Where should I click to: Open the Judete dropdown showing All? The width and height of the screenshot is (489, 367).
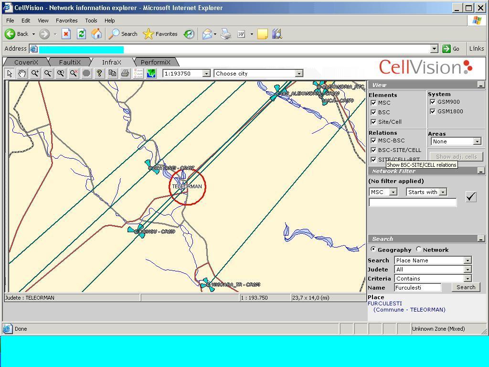click(468, 270)
